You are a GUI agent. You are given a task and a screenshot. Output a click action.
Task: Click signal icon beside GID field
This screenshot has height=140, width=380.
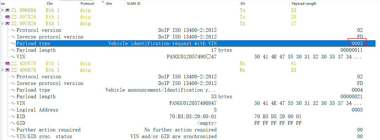[x=13, y=123]
